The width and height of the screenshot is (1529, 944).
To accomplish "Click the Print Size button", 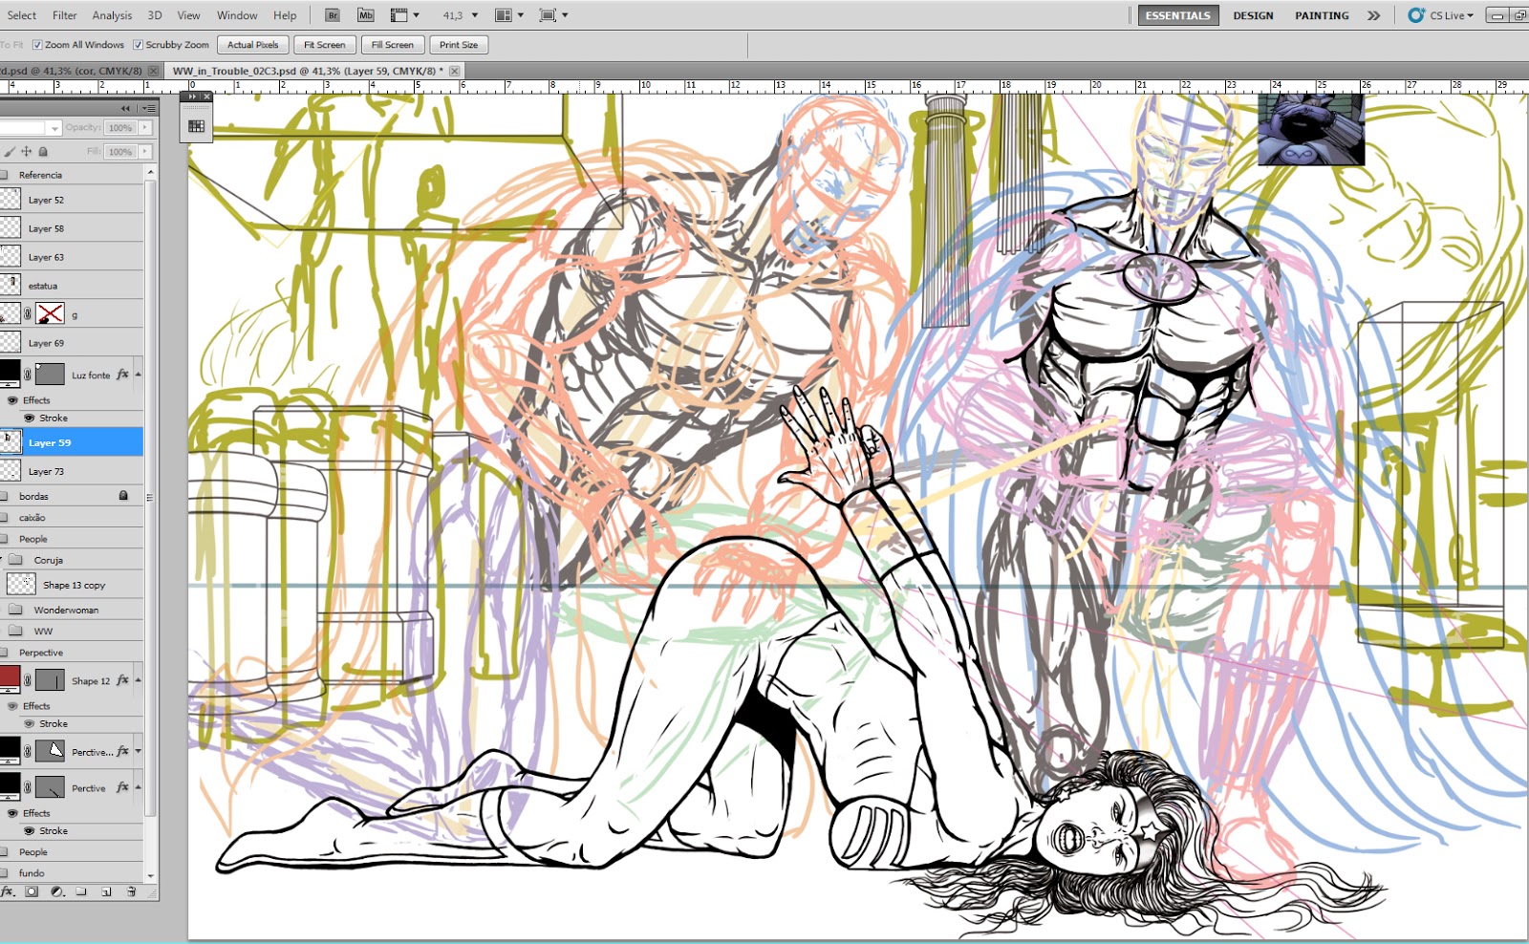I will [459, 45].
